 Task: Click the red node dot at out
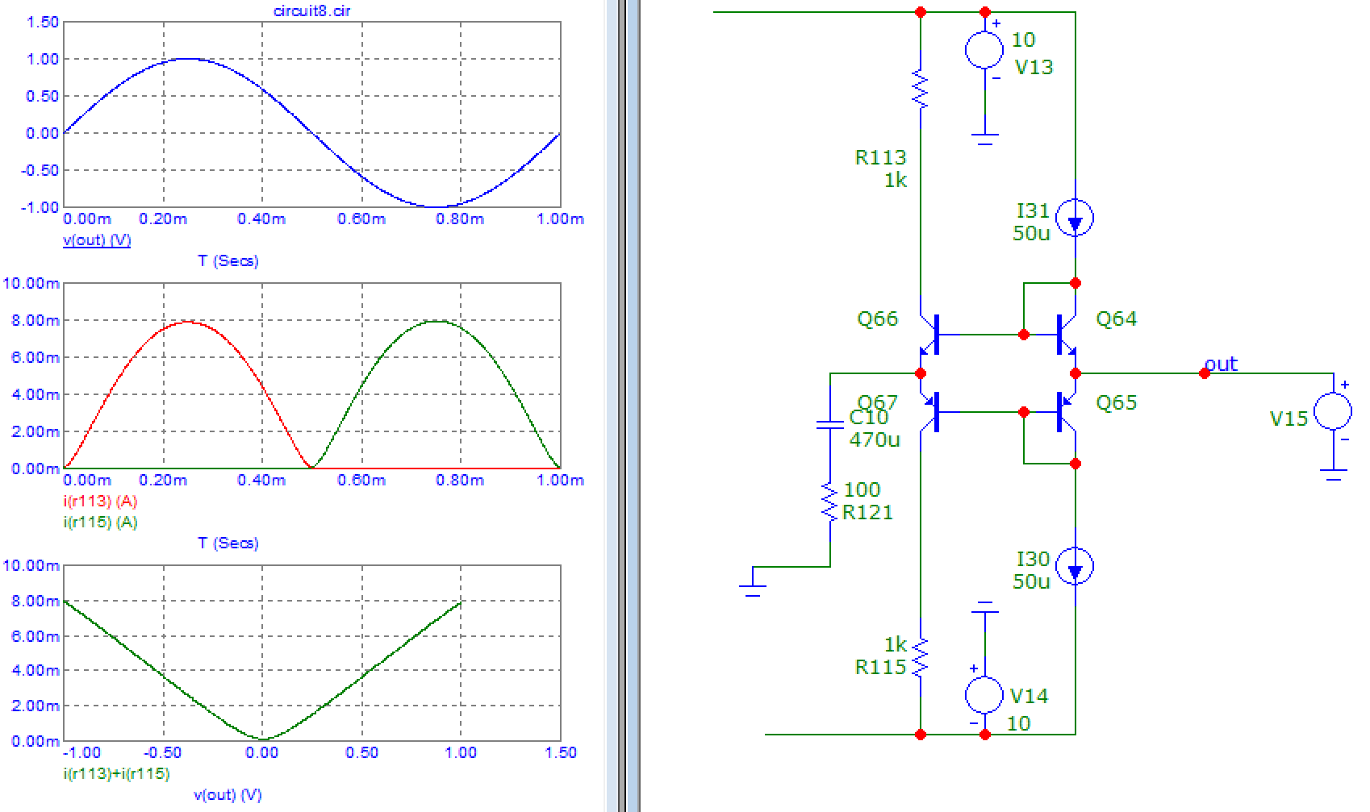coord(1204,373)
